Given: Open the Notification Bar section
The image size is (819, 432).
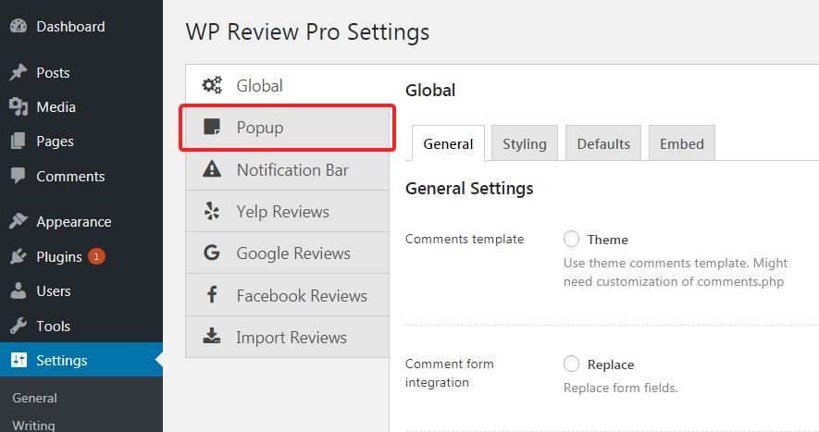Looking at the screenshot, I should click(x=287, y=169).
